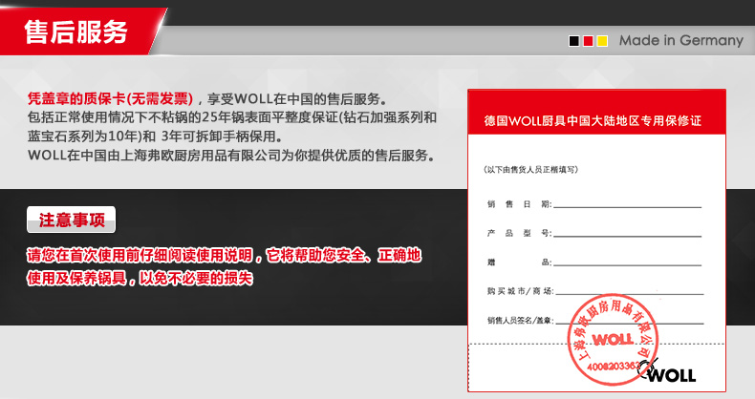755x399 pixels.
Task: Click the Made in Germany text
Action: (681, 40)
